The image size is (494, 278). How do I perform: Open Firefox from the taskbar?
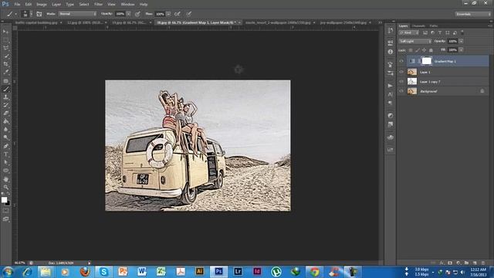point(84,271)
